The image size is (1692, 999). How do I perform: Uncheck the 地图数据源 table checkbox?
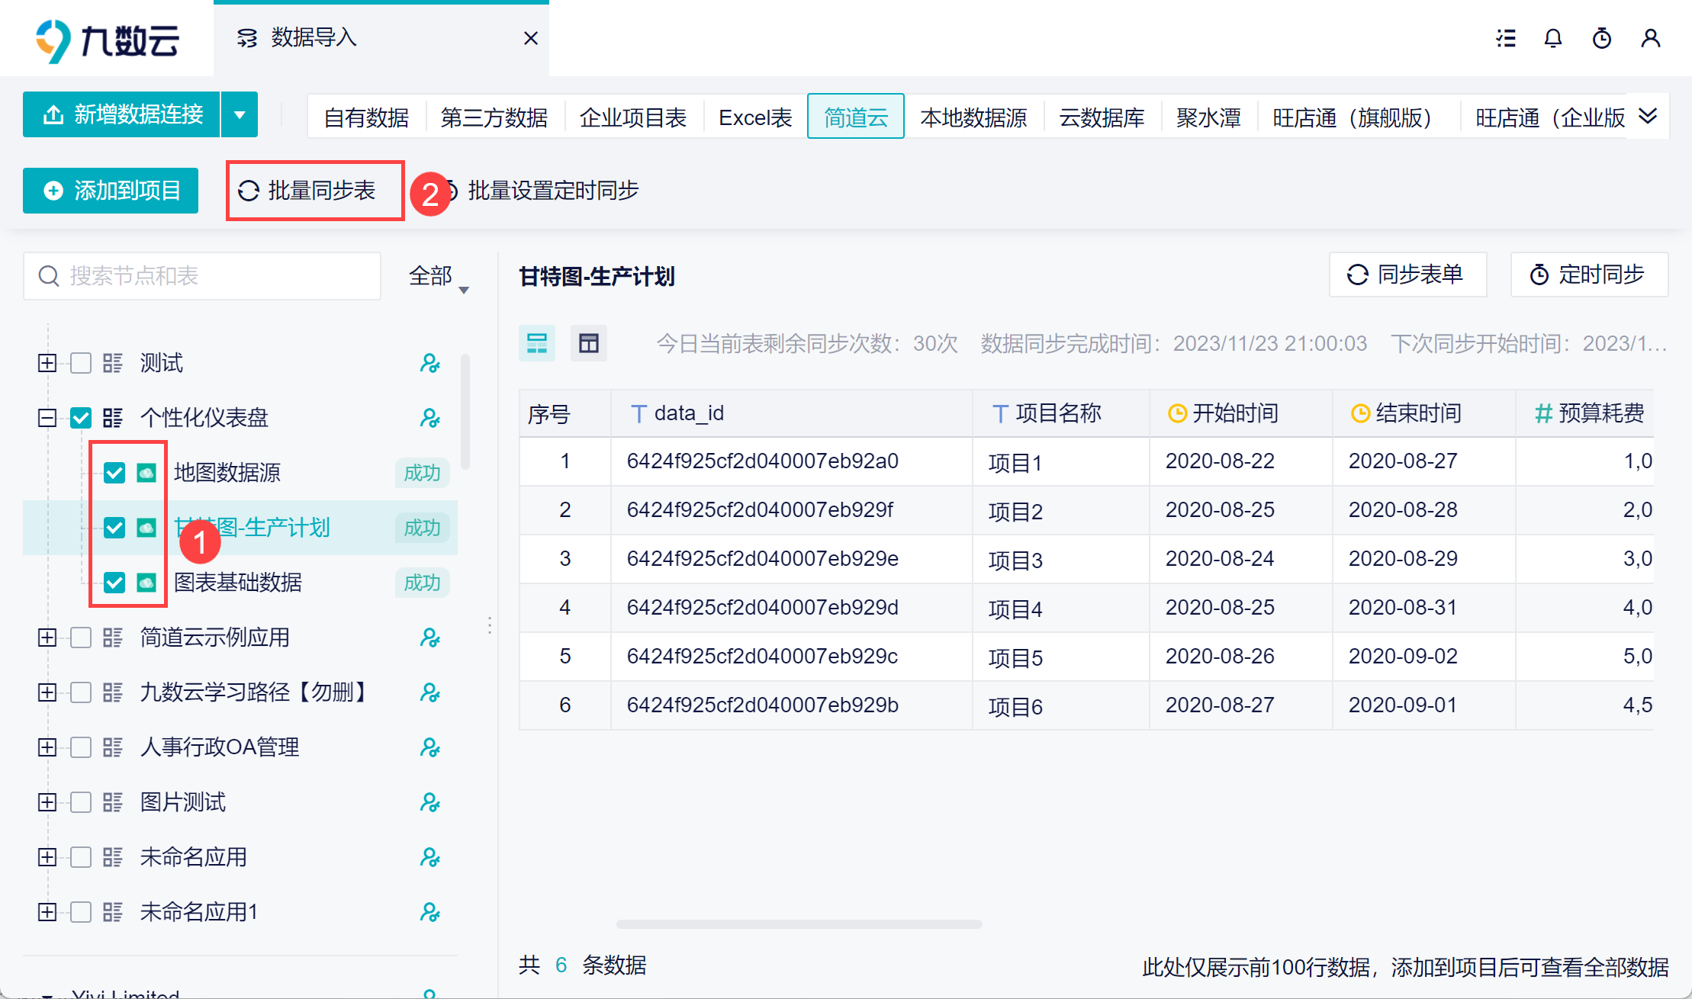tap(114, 473)
